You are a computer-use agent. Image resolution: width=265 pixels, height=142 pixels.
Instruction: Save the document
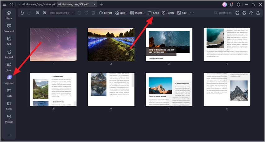(x=237, y=13)
